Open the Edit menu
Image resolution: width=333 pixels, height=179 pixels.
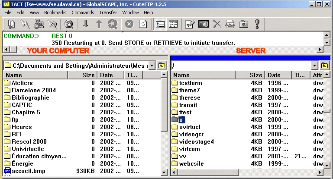(x=20, y=13)
